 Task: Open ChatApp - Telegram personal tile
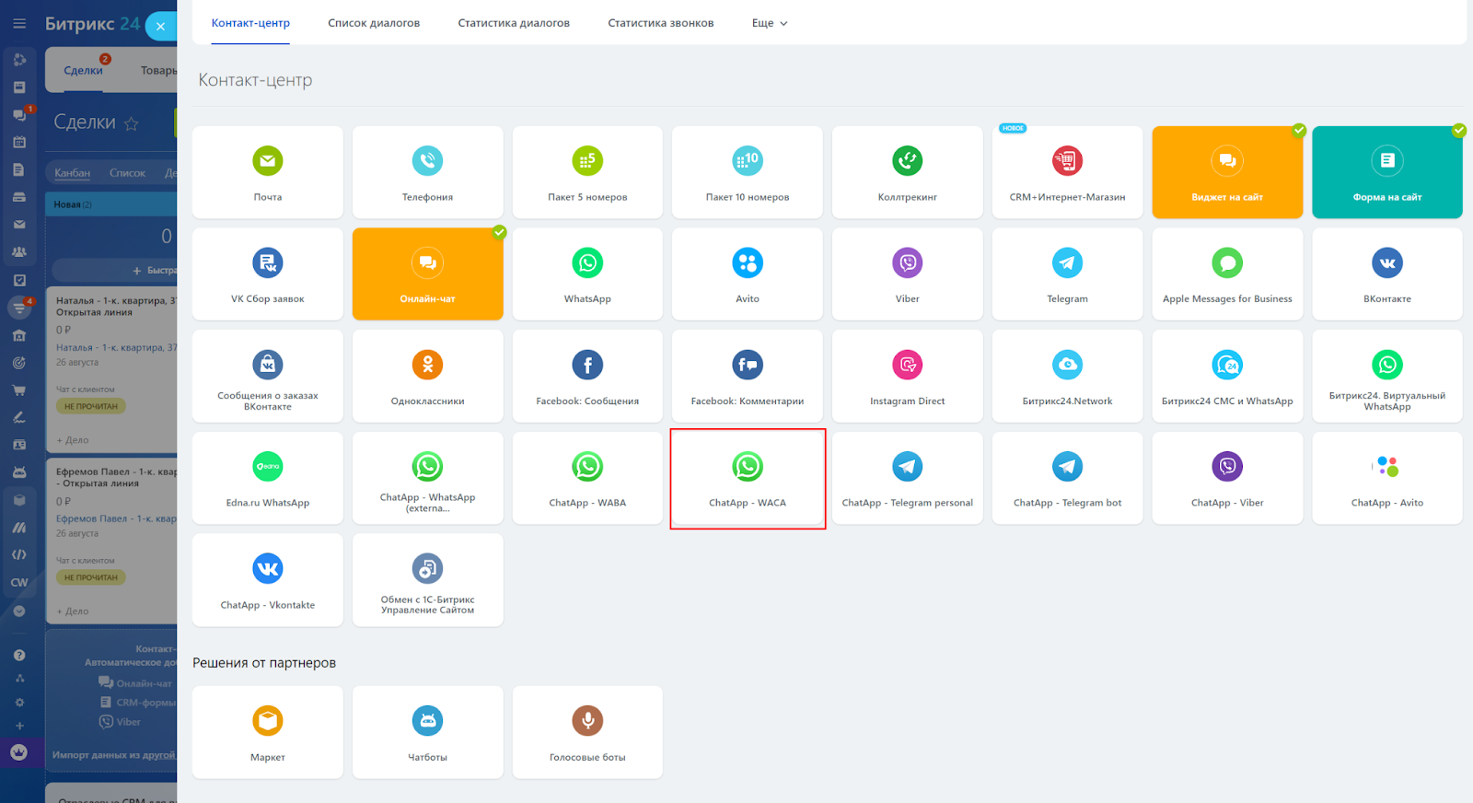point(908,478)
